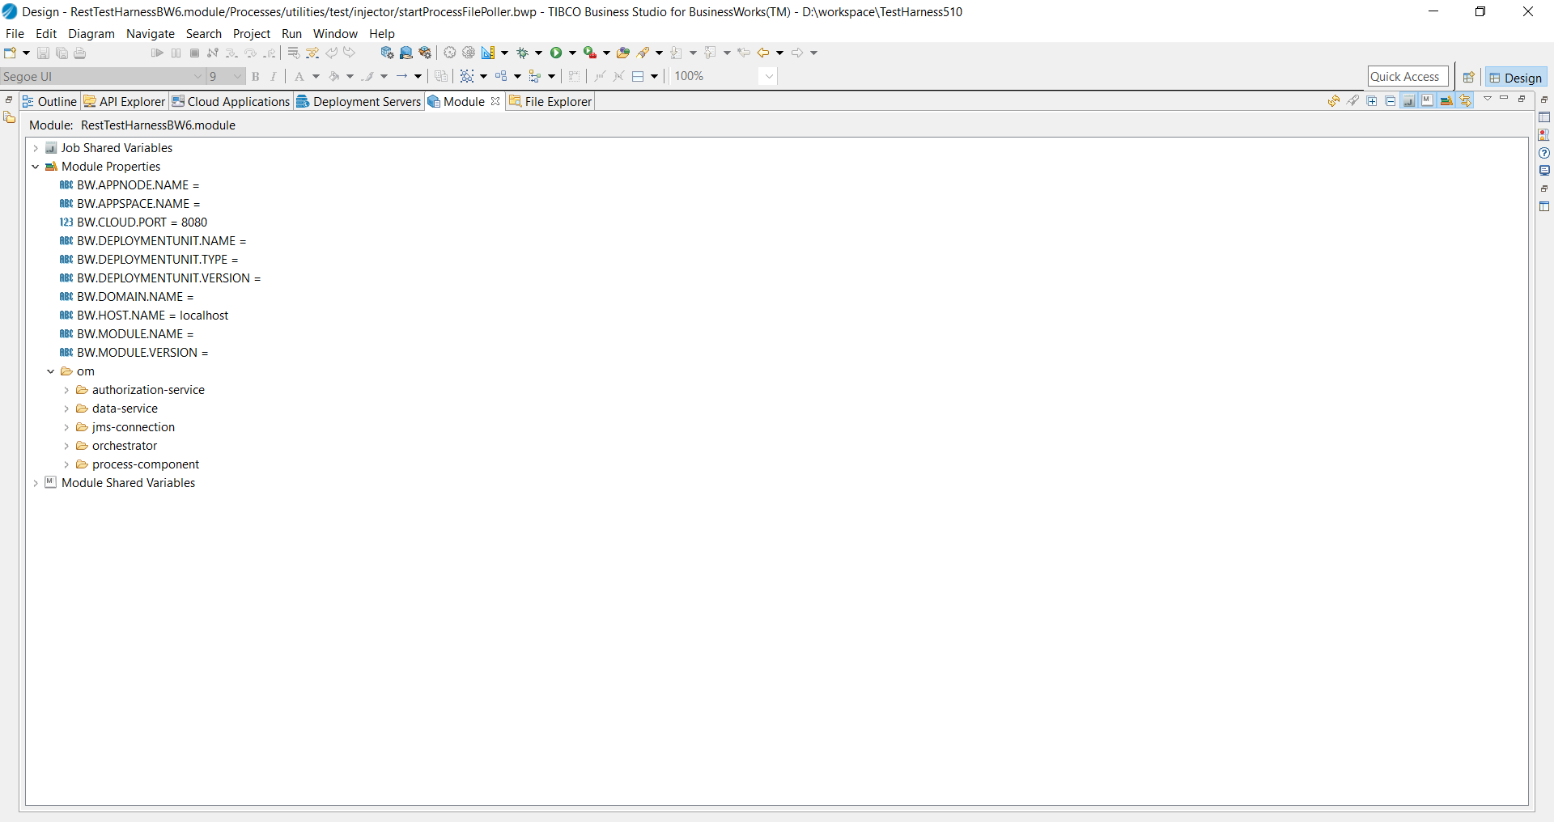Click the Refresh icon in Module view
The height and width of the screenshot is (822, 1554).
(x=1334, y=101)
